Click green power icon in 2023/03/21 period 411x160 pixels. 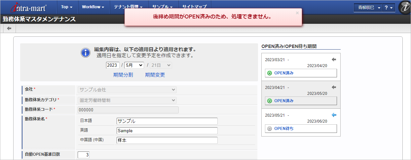270,73
